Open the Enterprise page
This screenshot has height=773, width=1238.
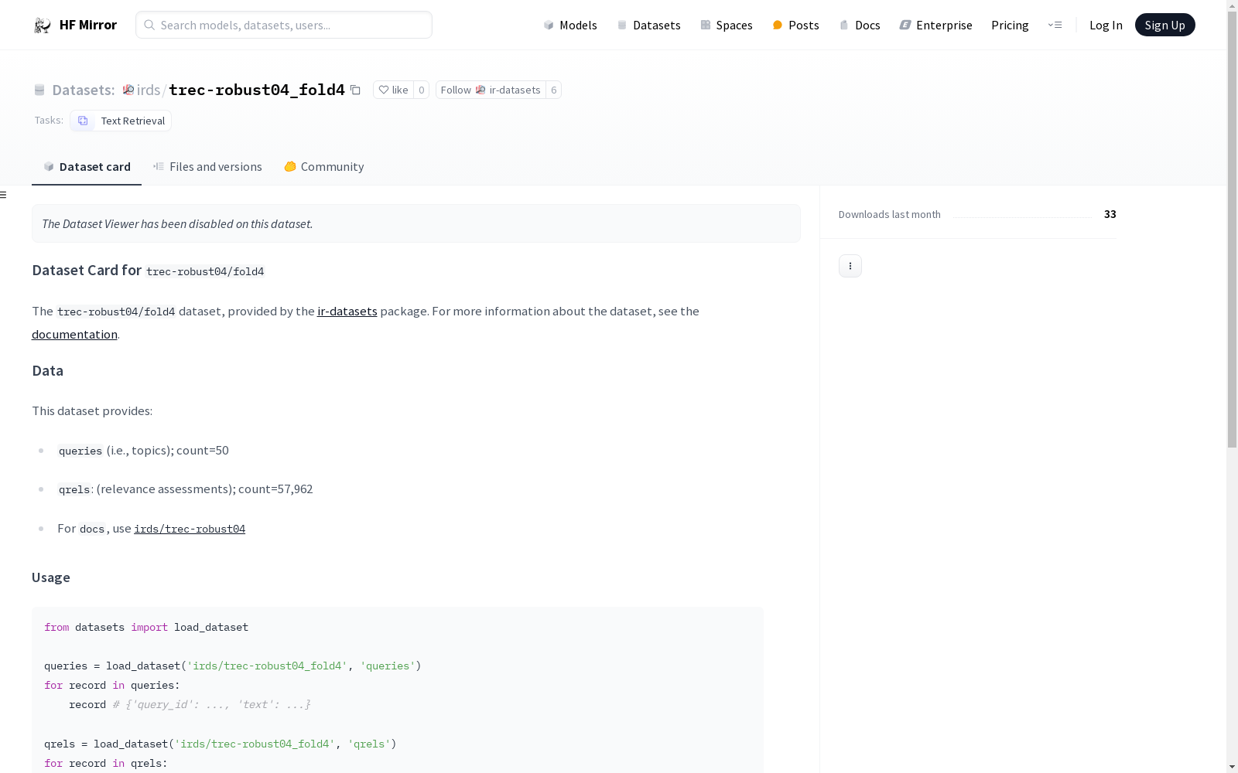(x=935, y=25)
